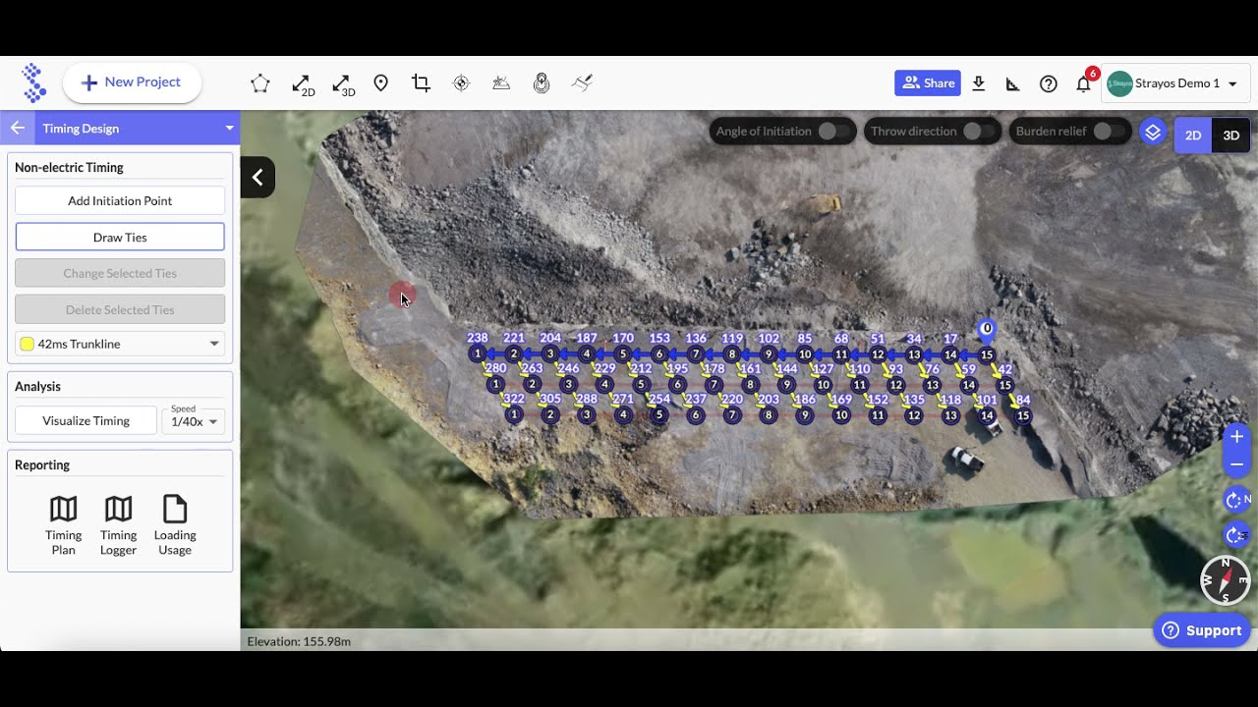1258x707 pixels.
Task: Select hole 10 with delay 169
Action: (x=841, y=415)
